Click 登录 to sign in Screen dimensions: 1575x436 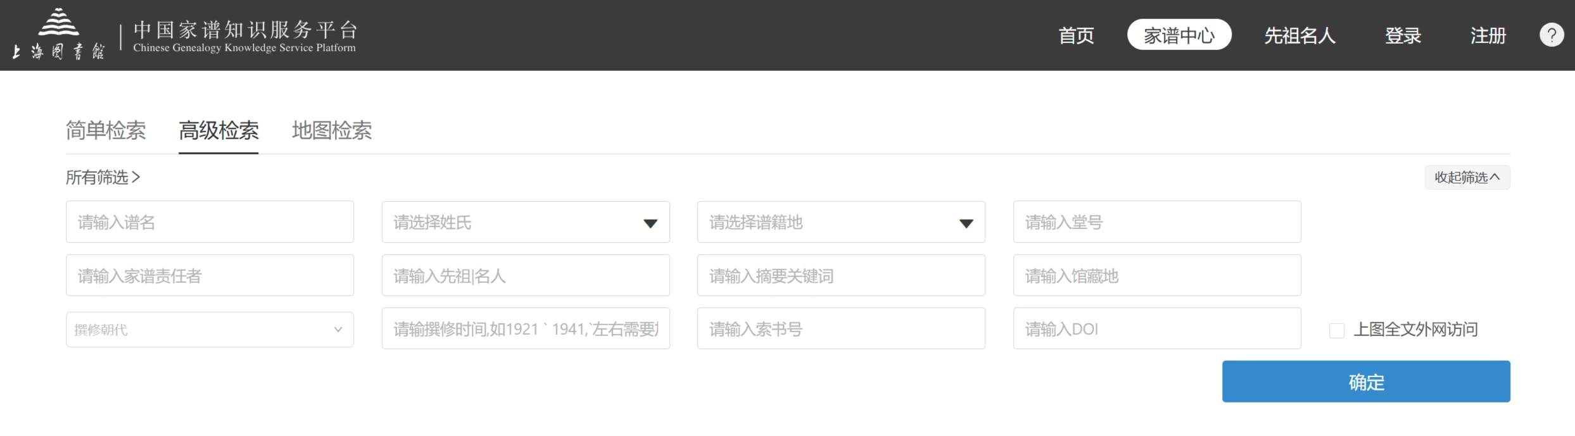[1403, 35]
